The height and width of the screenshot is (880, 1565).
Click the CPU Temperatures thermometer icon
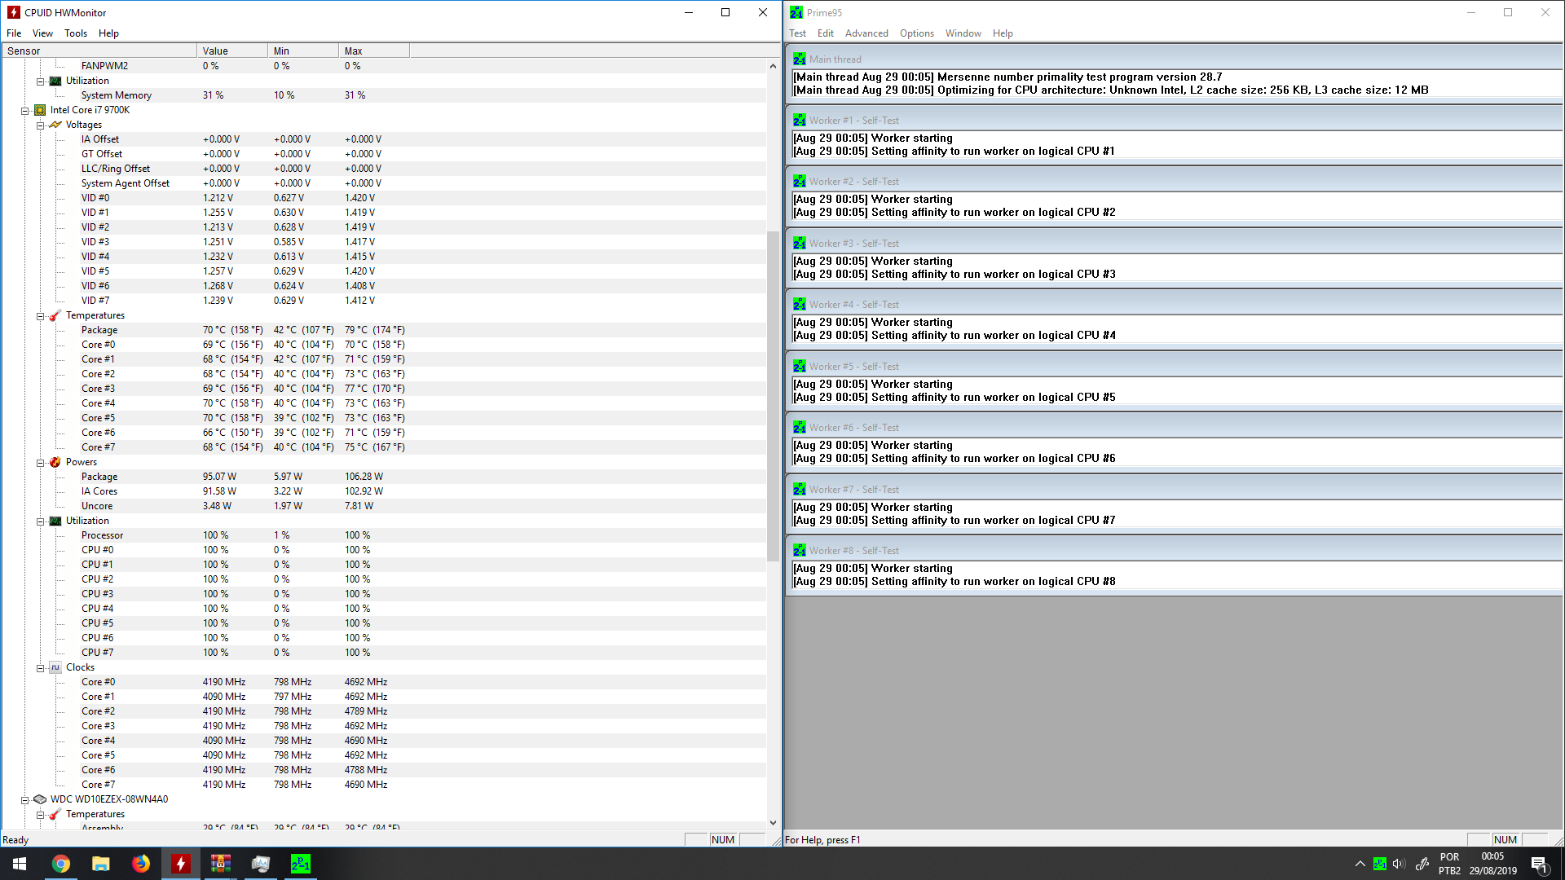click(x=55, y=315)
